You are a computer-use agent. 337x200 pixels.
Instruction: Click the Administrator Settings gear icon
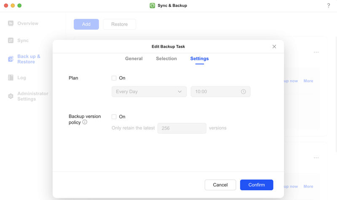pyautogui.click(x=11, y=96)
